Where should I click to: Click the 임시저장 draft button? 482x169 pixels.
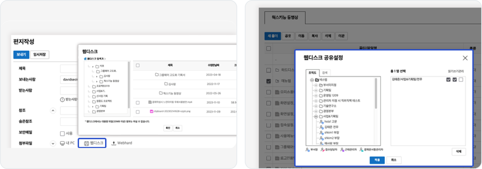[x=40, y=54]
